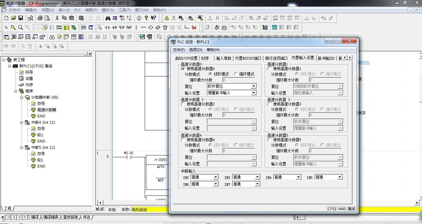This screenshot has width=422, height=224.
Task: Click the New file icon in the toolbar
Action: click(x=6, y=18)
